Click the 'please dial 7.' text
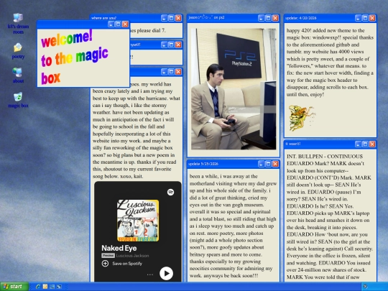 point(151,31)
